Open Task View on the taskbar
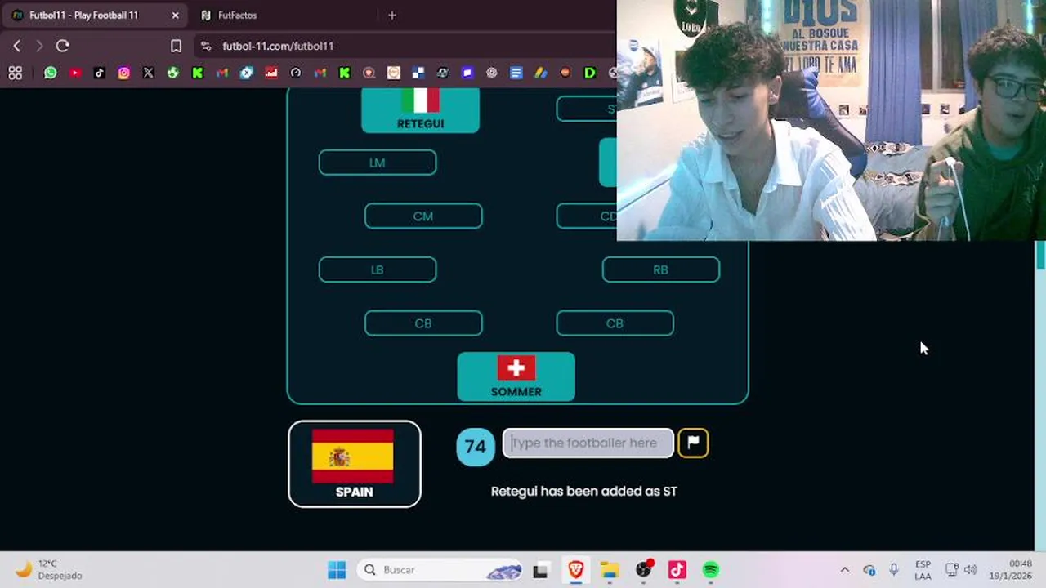The height and width of the screenshot is (588, 1046). pyautogui.click(x=540, y=570)
